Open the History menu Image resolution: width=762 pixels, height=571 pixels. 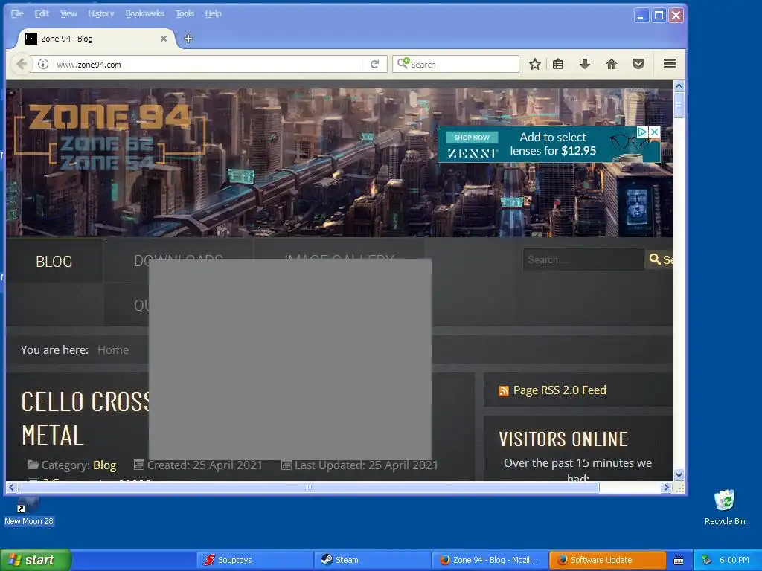pos(101,13)
